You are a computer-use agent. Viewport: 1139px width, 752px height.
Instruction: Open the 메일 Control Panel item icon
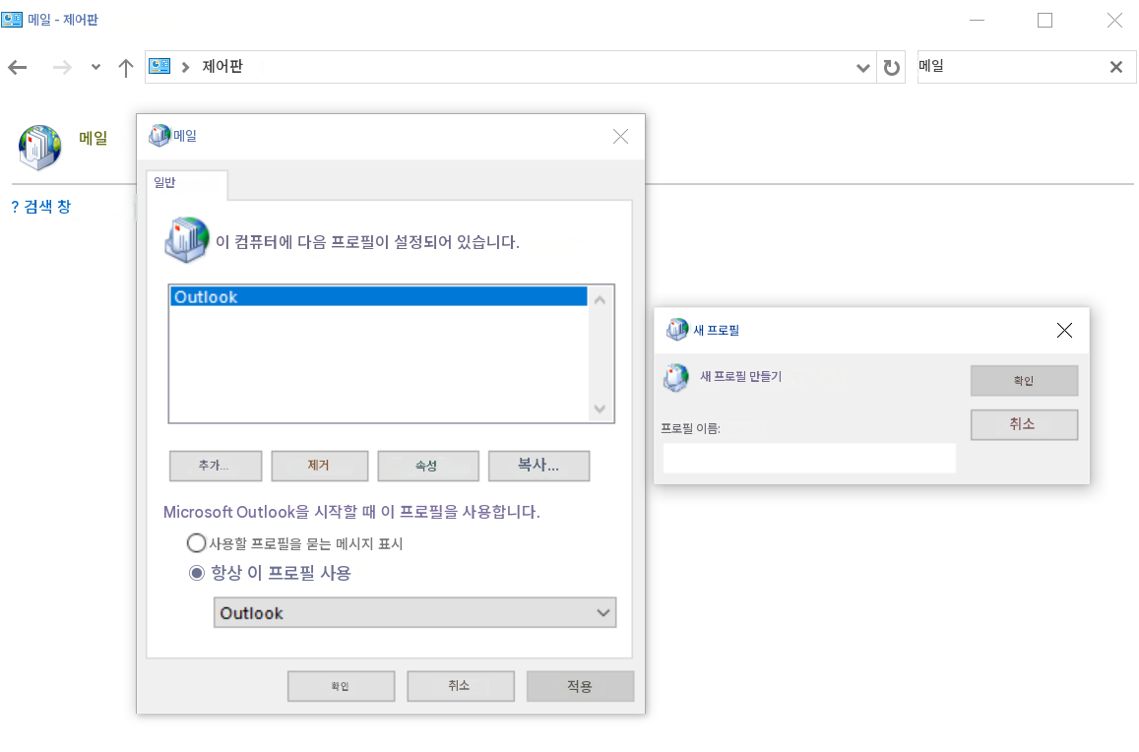[40, 148]
